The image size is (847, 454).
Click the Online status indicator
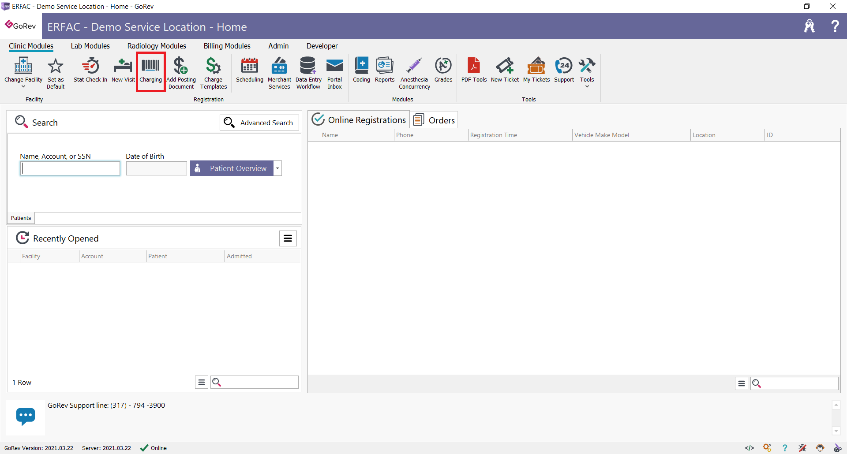click(154, 448)
